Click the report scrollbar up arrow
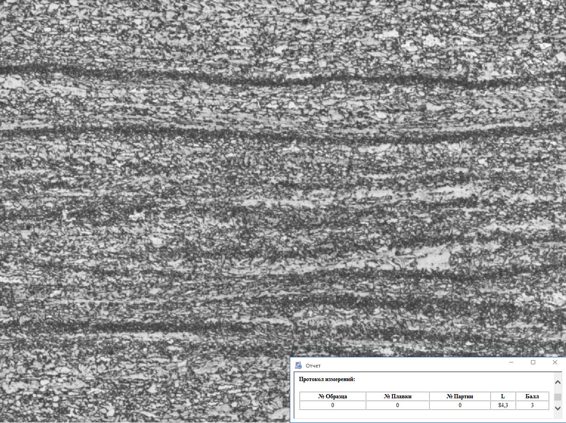Viewport: 566px width, 423px height. [x=558, y=382]
